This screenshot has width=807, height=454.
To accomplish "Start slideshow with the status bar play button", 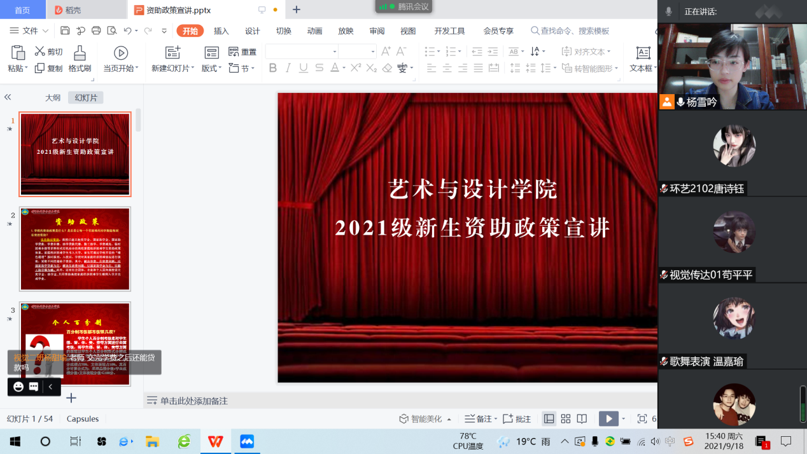I will [x=608, y=418].
